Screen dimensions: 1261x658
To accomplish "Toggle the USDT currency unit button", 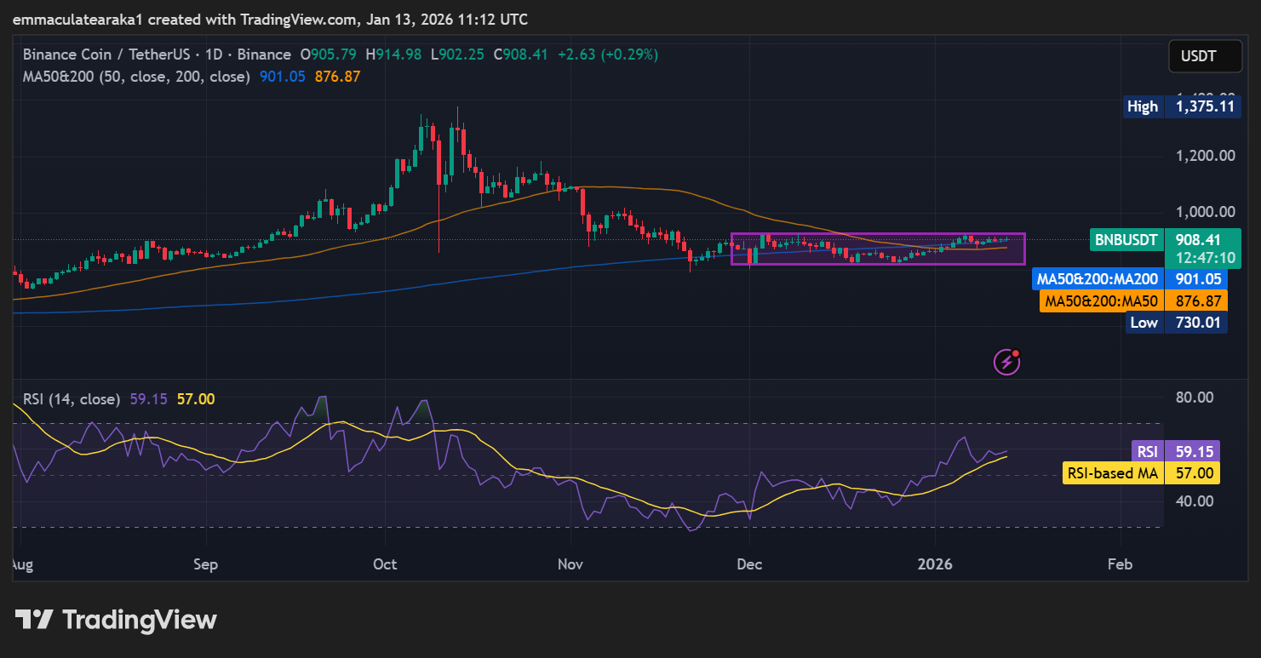I will (1205, 55).
